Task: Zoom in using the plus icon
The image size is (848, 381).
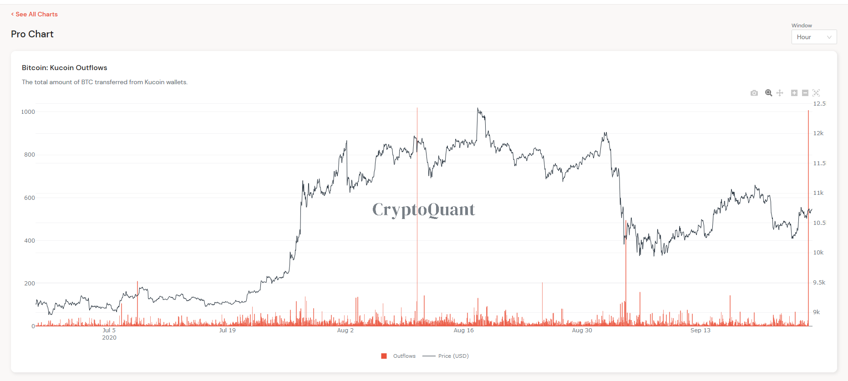Action: pos(794,93)
